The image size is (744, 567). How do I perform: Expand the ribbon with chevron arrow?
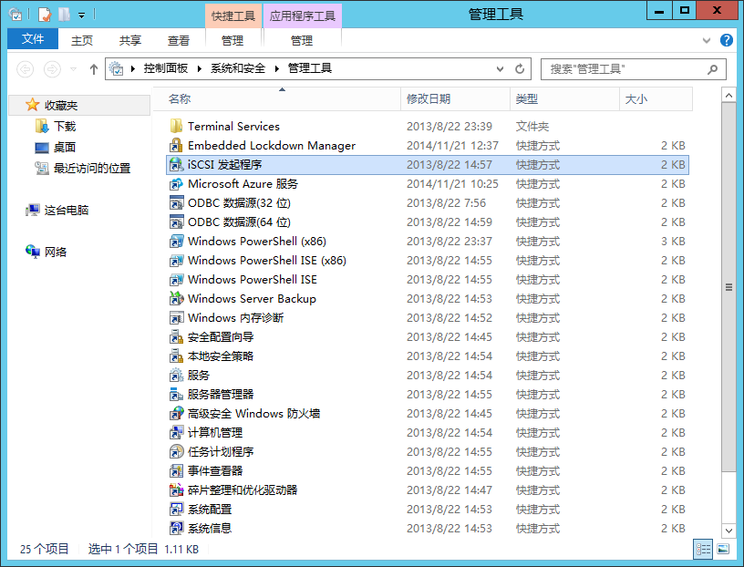coord(707,41)
